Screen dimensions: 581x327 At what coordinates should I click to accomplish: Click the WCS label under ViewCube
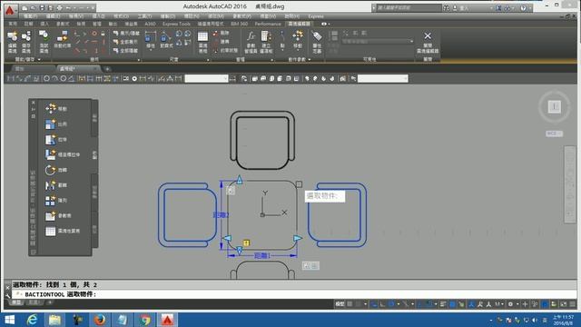tap(554, 134)
